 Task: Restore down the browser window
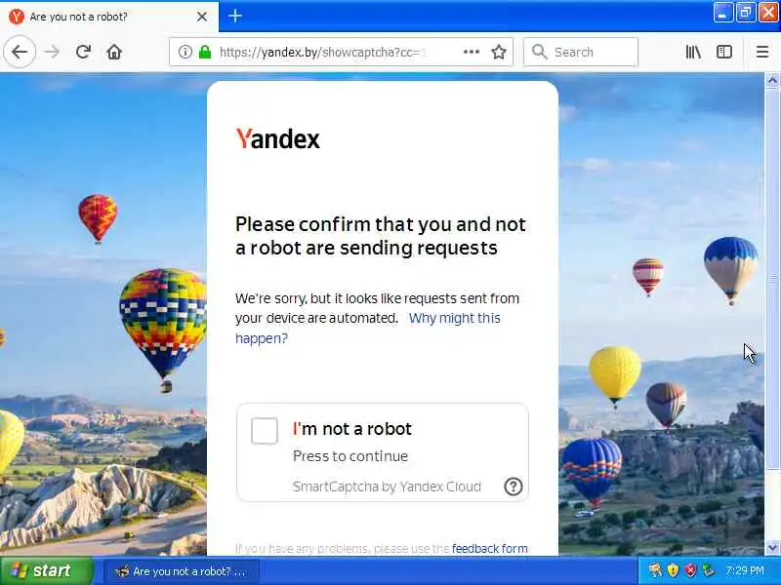pyautogui.click(x=746, y=13)
